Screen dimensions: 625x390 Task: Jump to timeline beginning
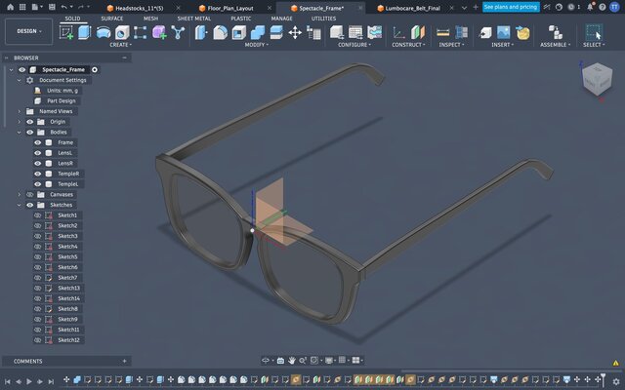(7, 381)
